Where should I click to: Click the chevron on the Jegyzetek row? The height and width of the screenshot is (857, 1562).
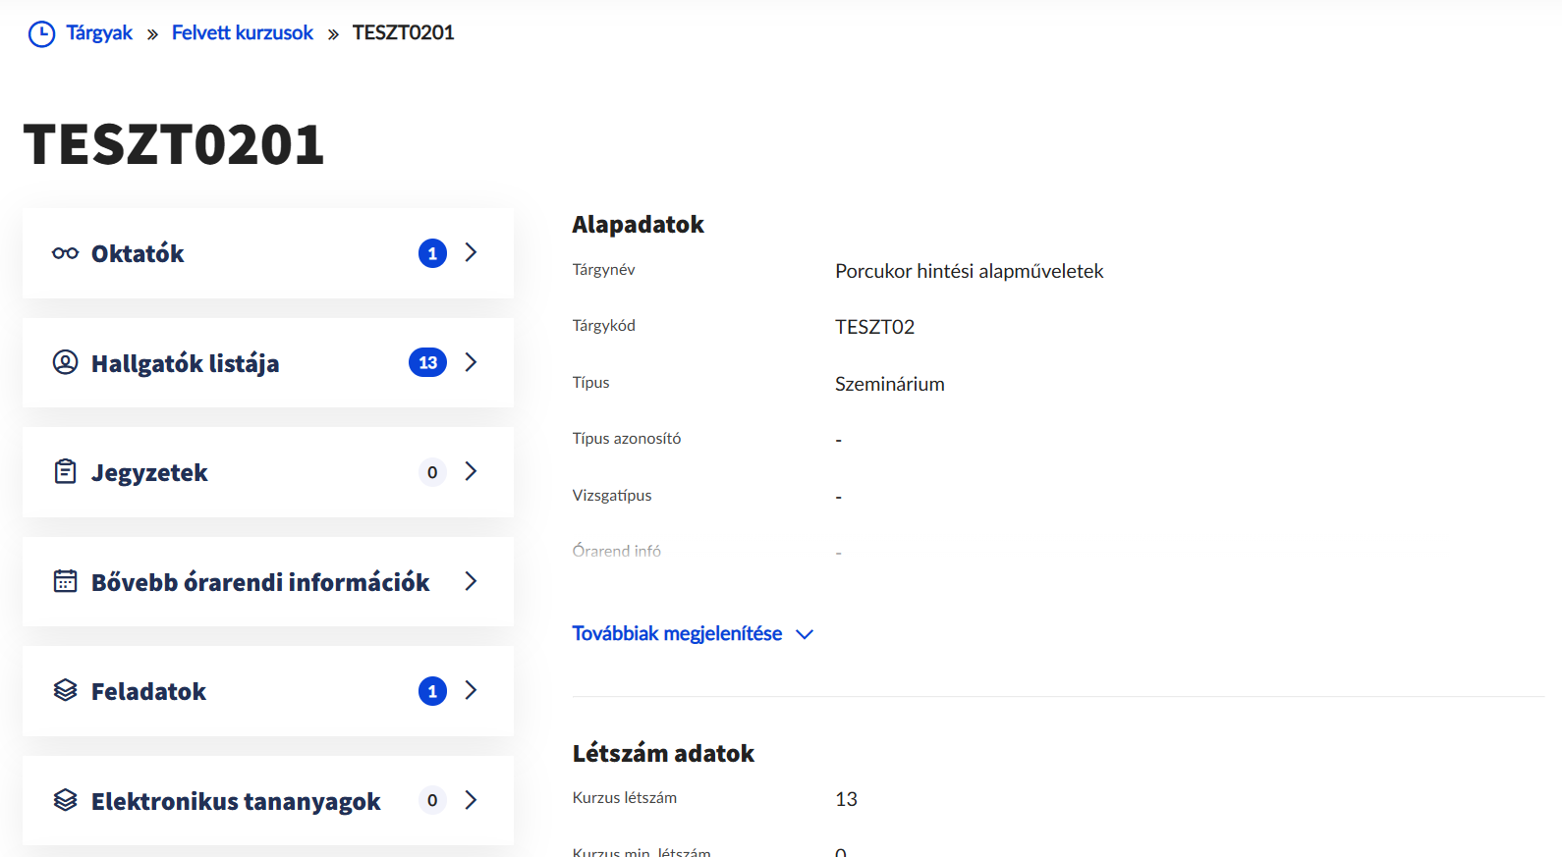click(x=472, y=472)
